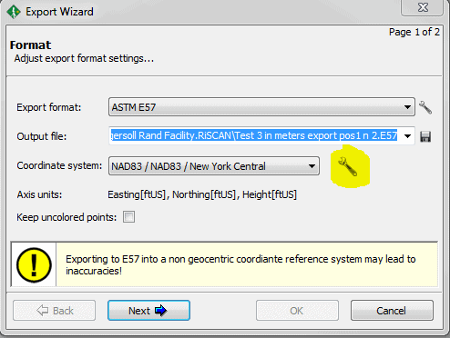Toggle Keep uncolored points checkbox

[128, 217]
